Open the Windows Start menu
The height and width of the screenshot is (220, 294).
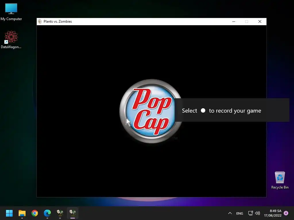click(9, 213)
